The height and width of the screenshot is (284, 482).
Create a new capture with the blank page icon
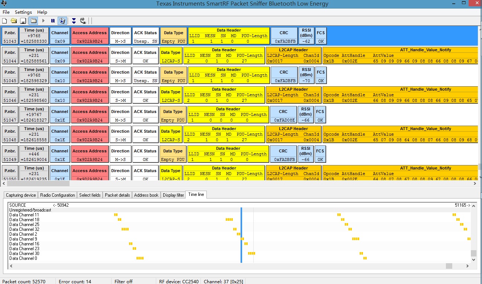pyautogui.click(x=5, y=21)
